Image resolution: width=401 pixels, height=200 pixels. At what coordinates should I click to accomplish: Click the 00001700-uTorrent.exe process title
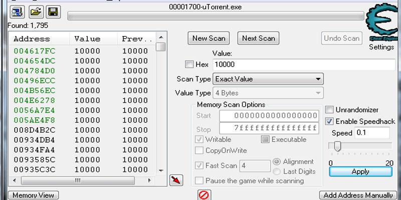pos(205,7)
